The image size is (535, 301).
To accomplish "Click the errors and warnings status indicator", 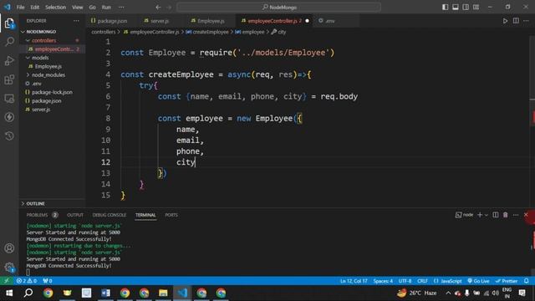I will click(27, 281).
